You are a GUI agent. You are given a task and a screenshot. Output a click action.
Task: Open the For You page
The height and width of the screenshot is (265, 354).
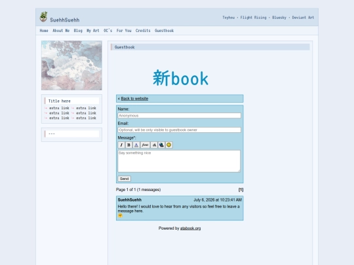click(x=124, y=31)
